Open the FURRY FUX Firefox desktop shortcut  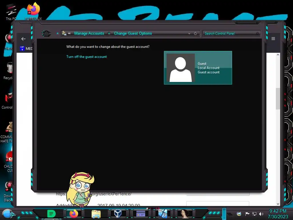click(x=33, y=11)
